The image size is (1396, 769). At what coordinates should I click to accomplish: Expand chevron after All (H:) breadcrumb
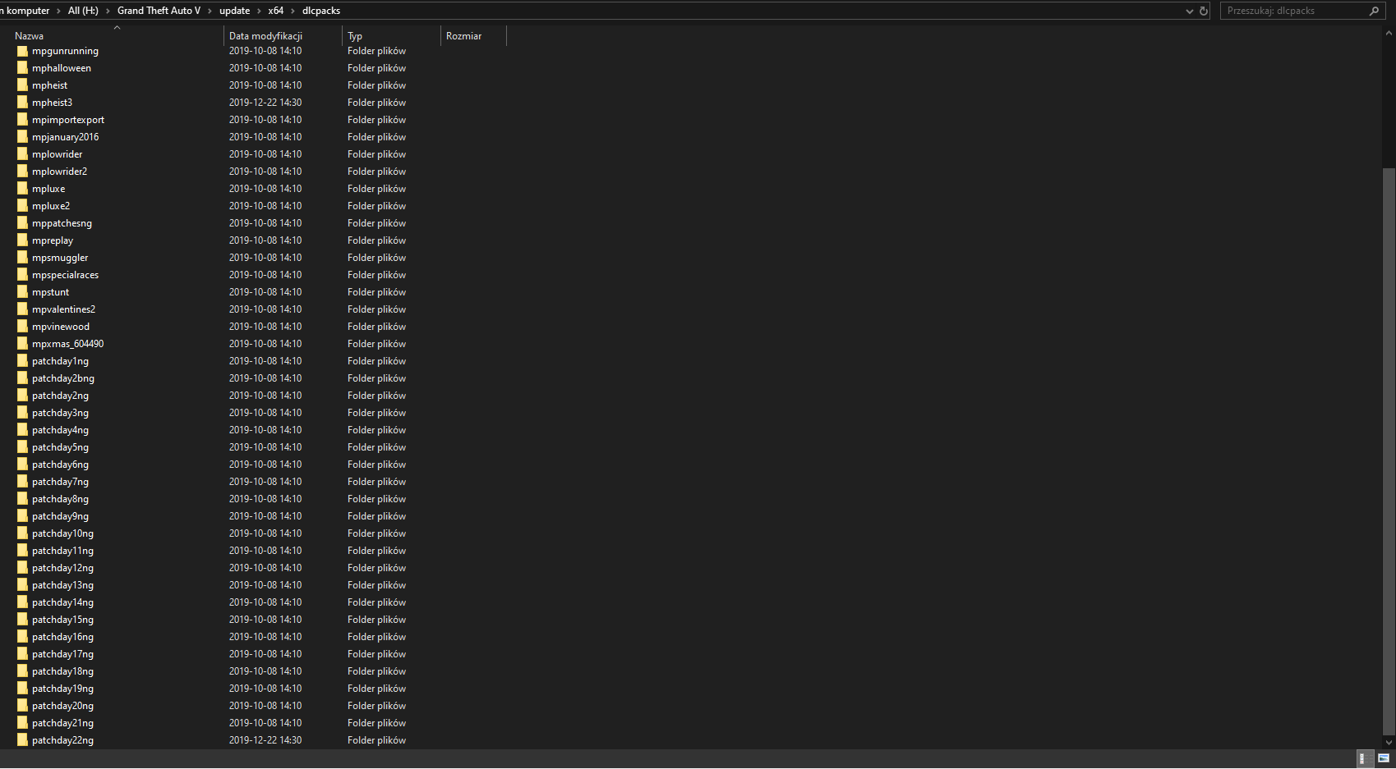coord(108,11)
